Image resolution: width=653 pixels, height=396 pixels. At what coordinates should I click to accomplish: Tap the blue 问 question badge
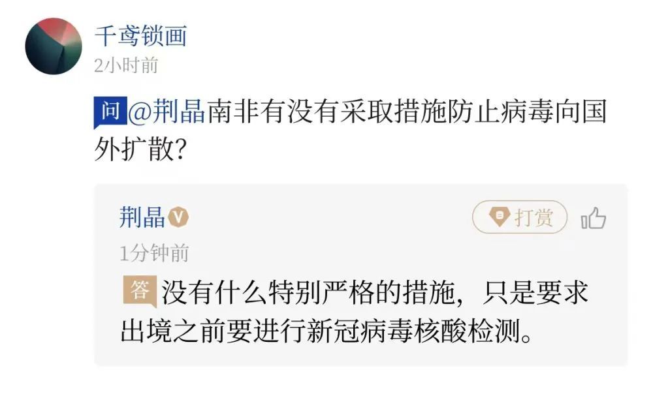click(x=108, y=113)
